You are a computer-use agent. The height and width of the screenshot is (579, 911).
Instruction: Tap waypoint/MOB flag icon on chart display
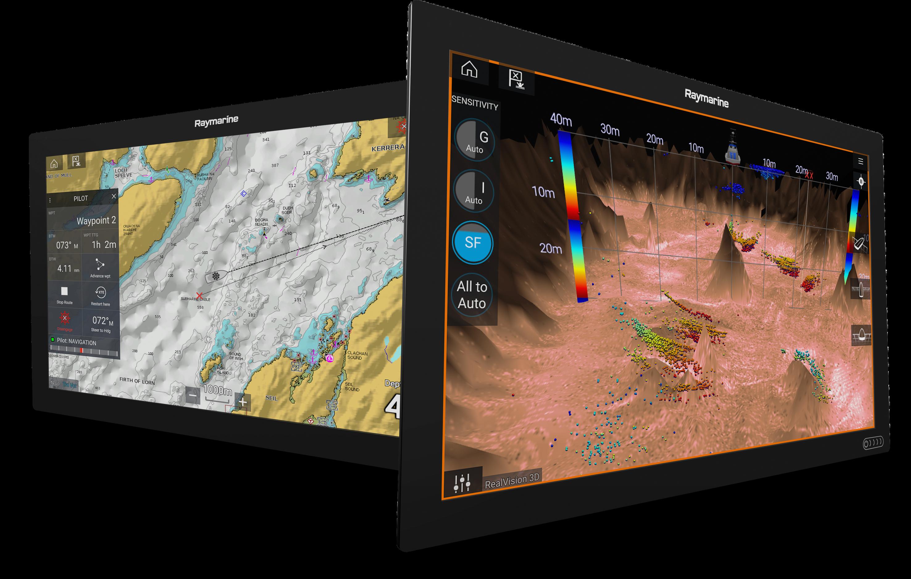point(77,161)
